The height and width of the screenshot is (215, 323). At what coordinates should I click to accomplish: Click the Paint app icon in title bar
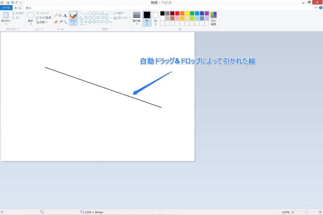pos(2,2)
